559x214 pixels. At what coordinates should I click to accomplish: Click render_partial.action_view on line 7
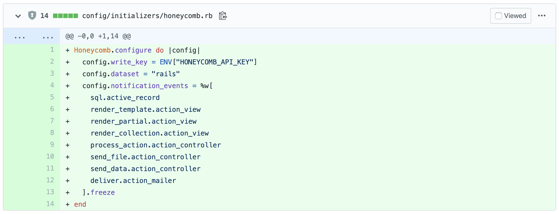coord(143,121)
